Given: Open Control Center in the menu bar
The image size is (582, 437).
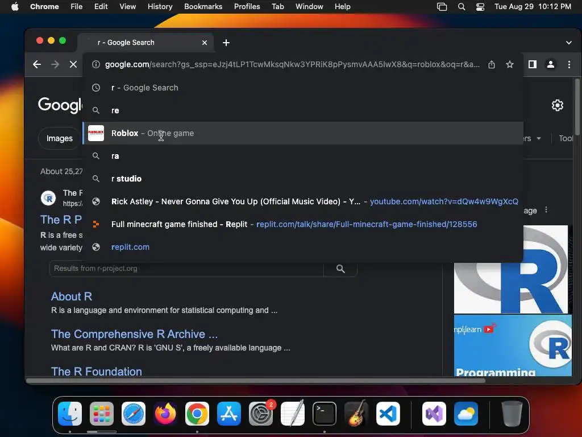Looking at the screenshot, I should click(x=480, y=6).
